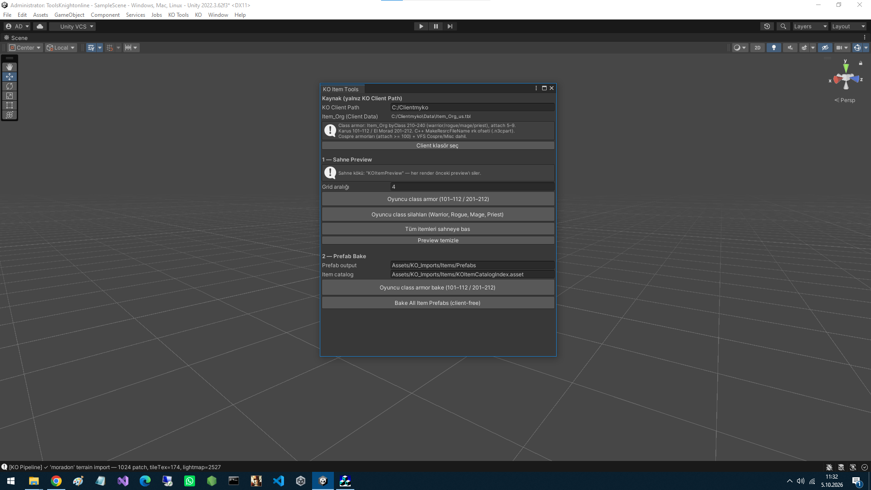The image size is (871, 490).
Task: Select the Rotate tool
Action: click(10, 86)
